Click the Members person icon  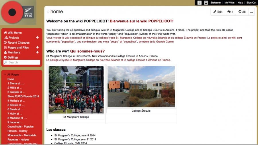pos(5,52)
